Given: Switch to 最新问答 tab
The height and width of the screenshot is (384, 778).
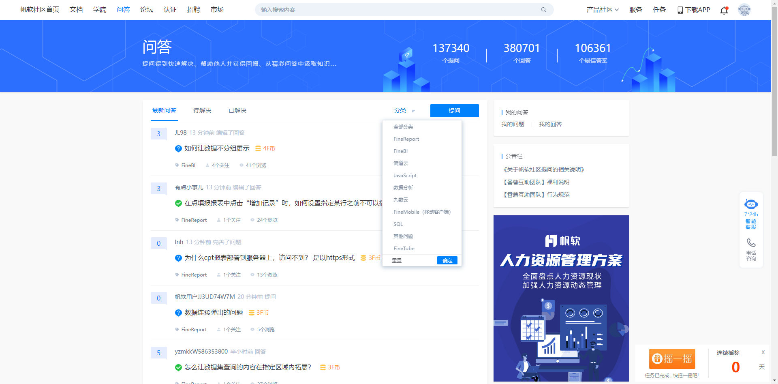Looking at the screenshot, I should pos(164,110).
